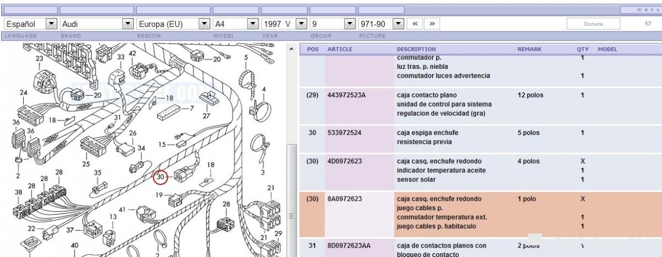Viewport: 662px width, 257px height.
Task: Select part number 24 connector in diagram
Action: coord(23,92)
